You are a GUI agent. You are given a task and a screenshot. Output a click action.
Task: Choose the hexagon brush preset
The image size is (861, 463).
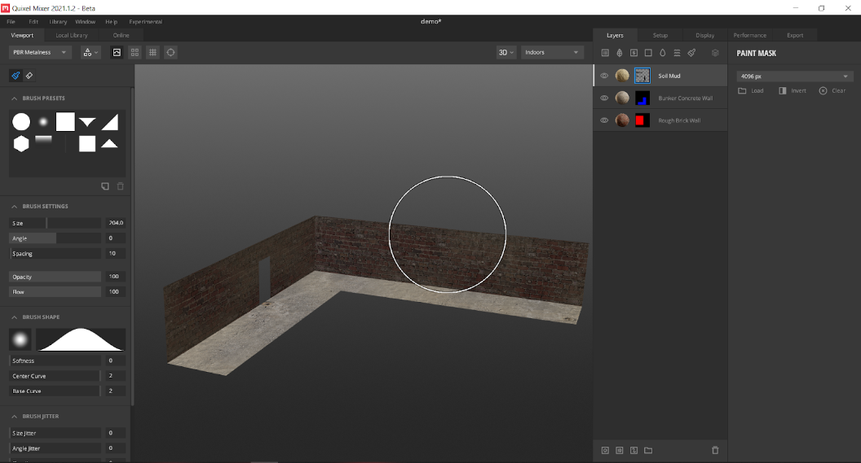(21, 143)
